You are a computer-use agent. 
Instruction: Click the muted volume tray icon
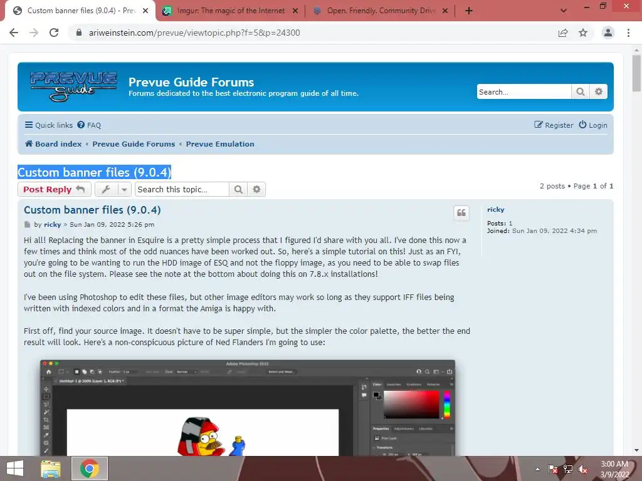[x=583, y=469]
